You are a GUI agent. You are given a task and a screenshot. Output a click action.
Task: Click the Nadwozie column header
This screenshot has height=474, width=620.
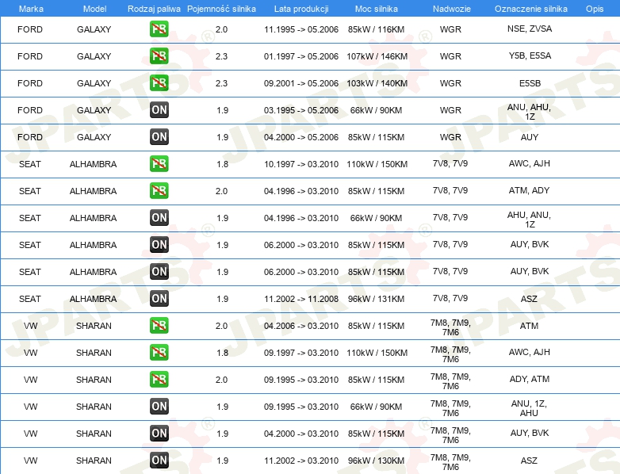click(452, 9)
